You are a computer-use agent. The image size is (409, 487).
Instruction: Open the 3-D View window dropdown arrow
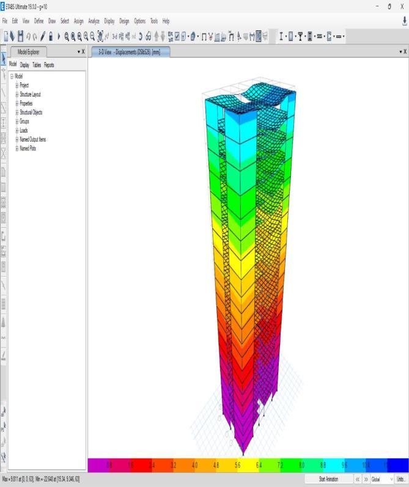(x=400, y=52)
